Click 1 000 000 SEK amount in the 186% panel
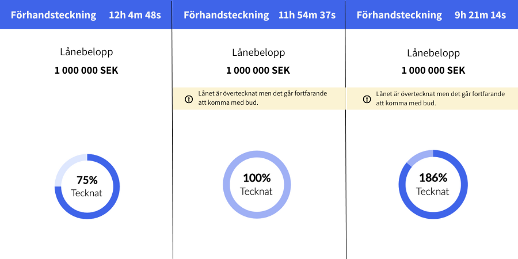 [x=433, y=71]
